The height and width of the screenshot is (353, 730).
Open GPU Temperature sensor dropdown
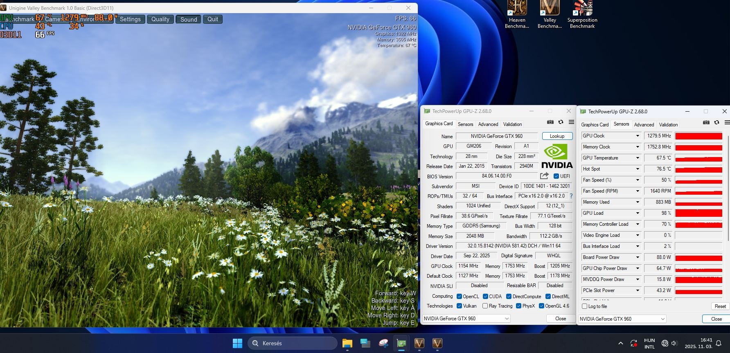point(637,158)
